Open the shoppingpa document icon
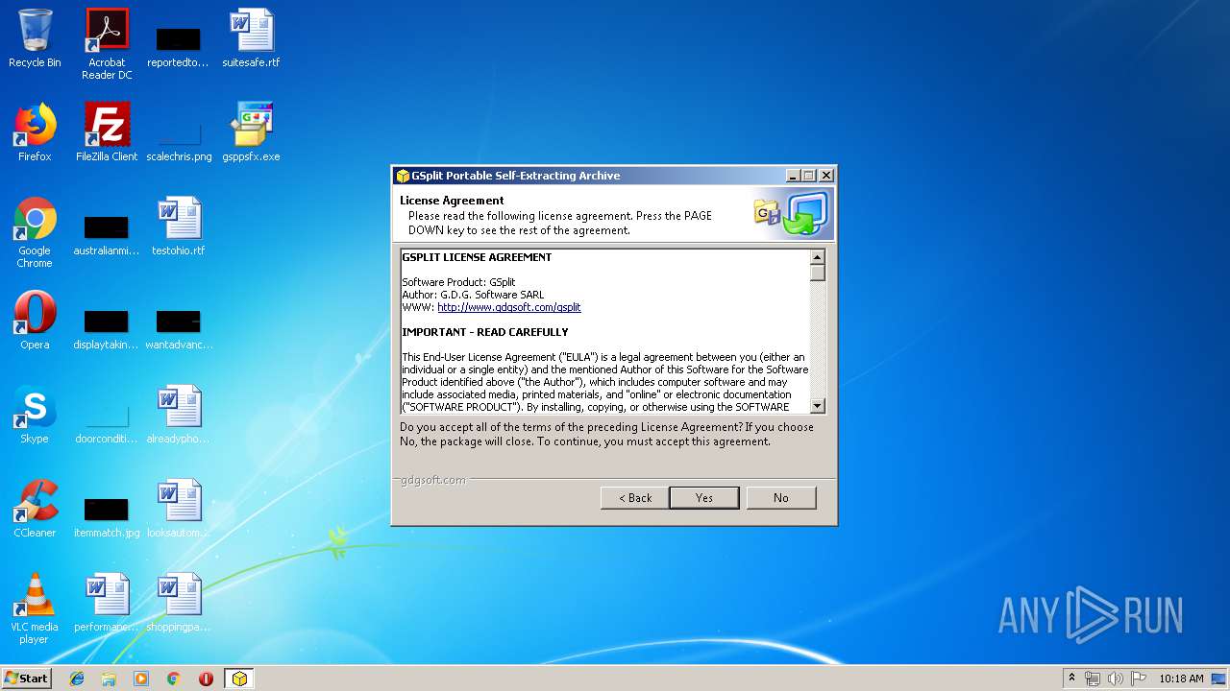 tap(179, 603)
